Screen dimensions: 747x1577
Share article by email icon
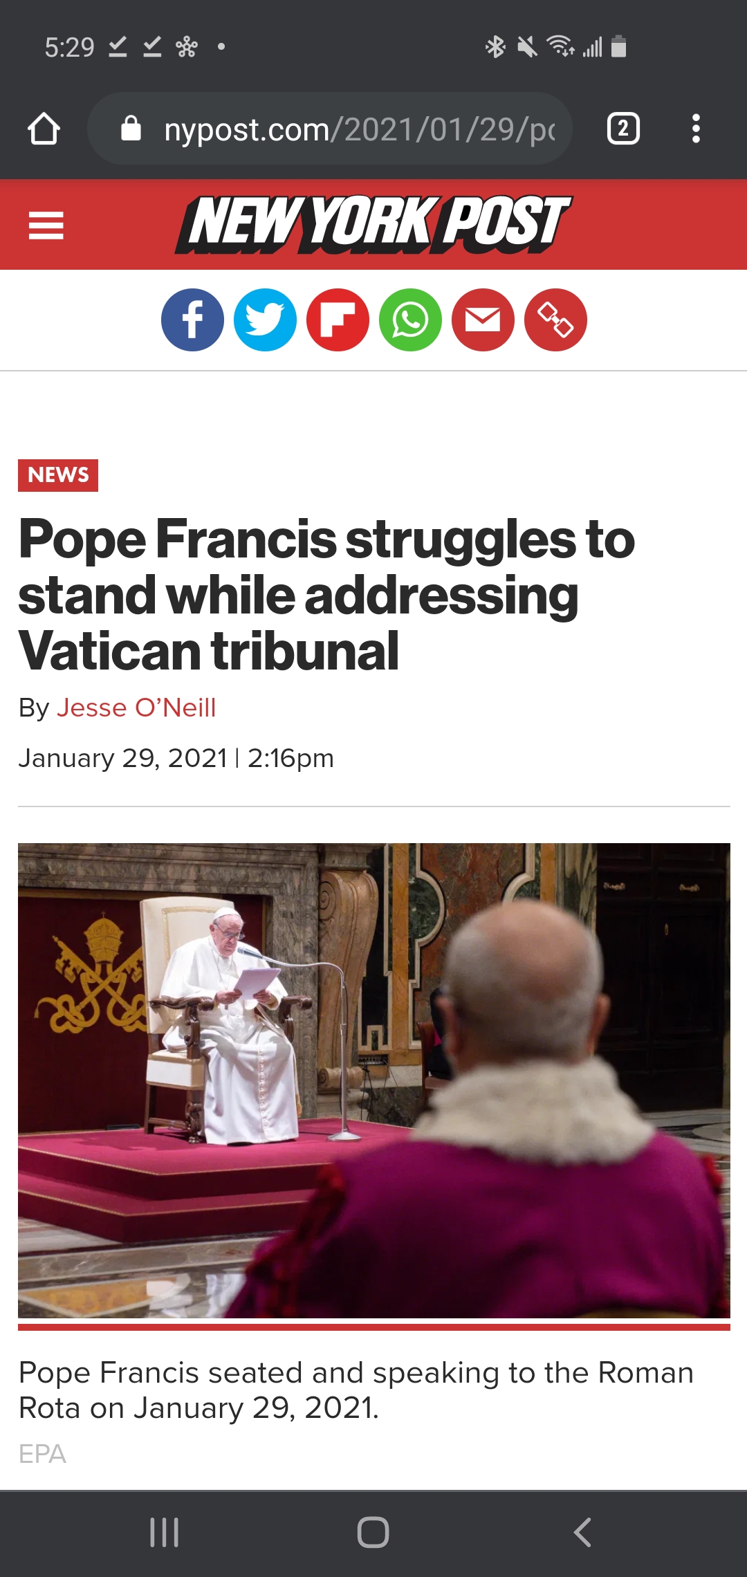point(483,320)
